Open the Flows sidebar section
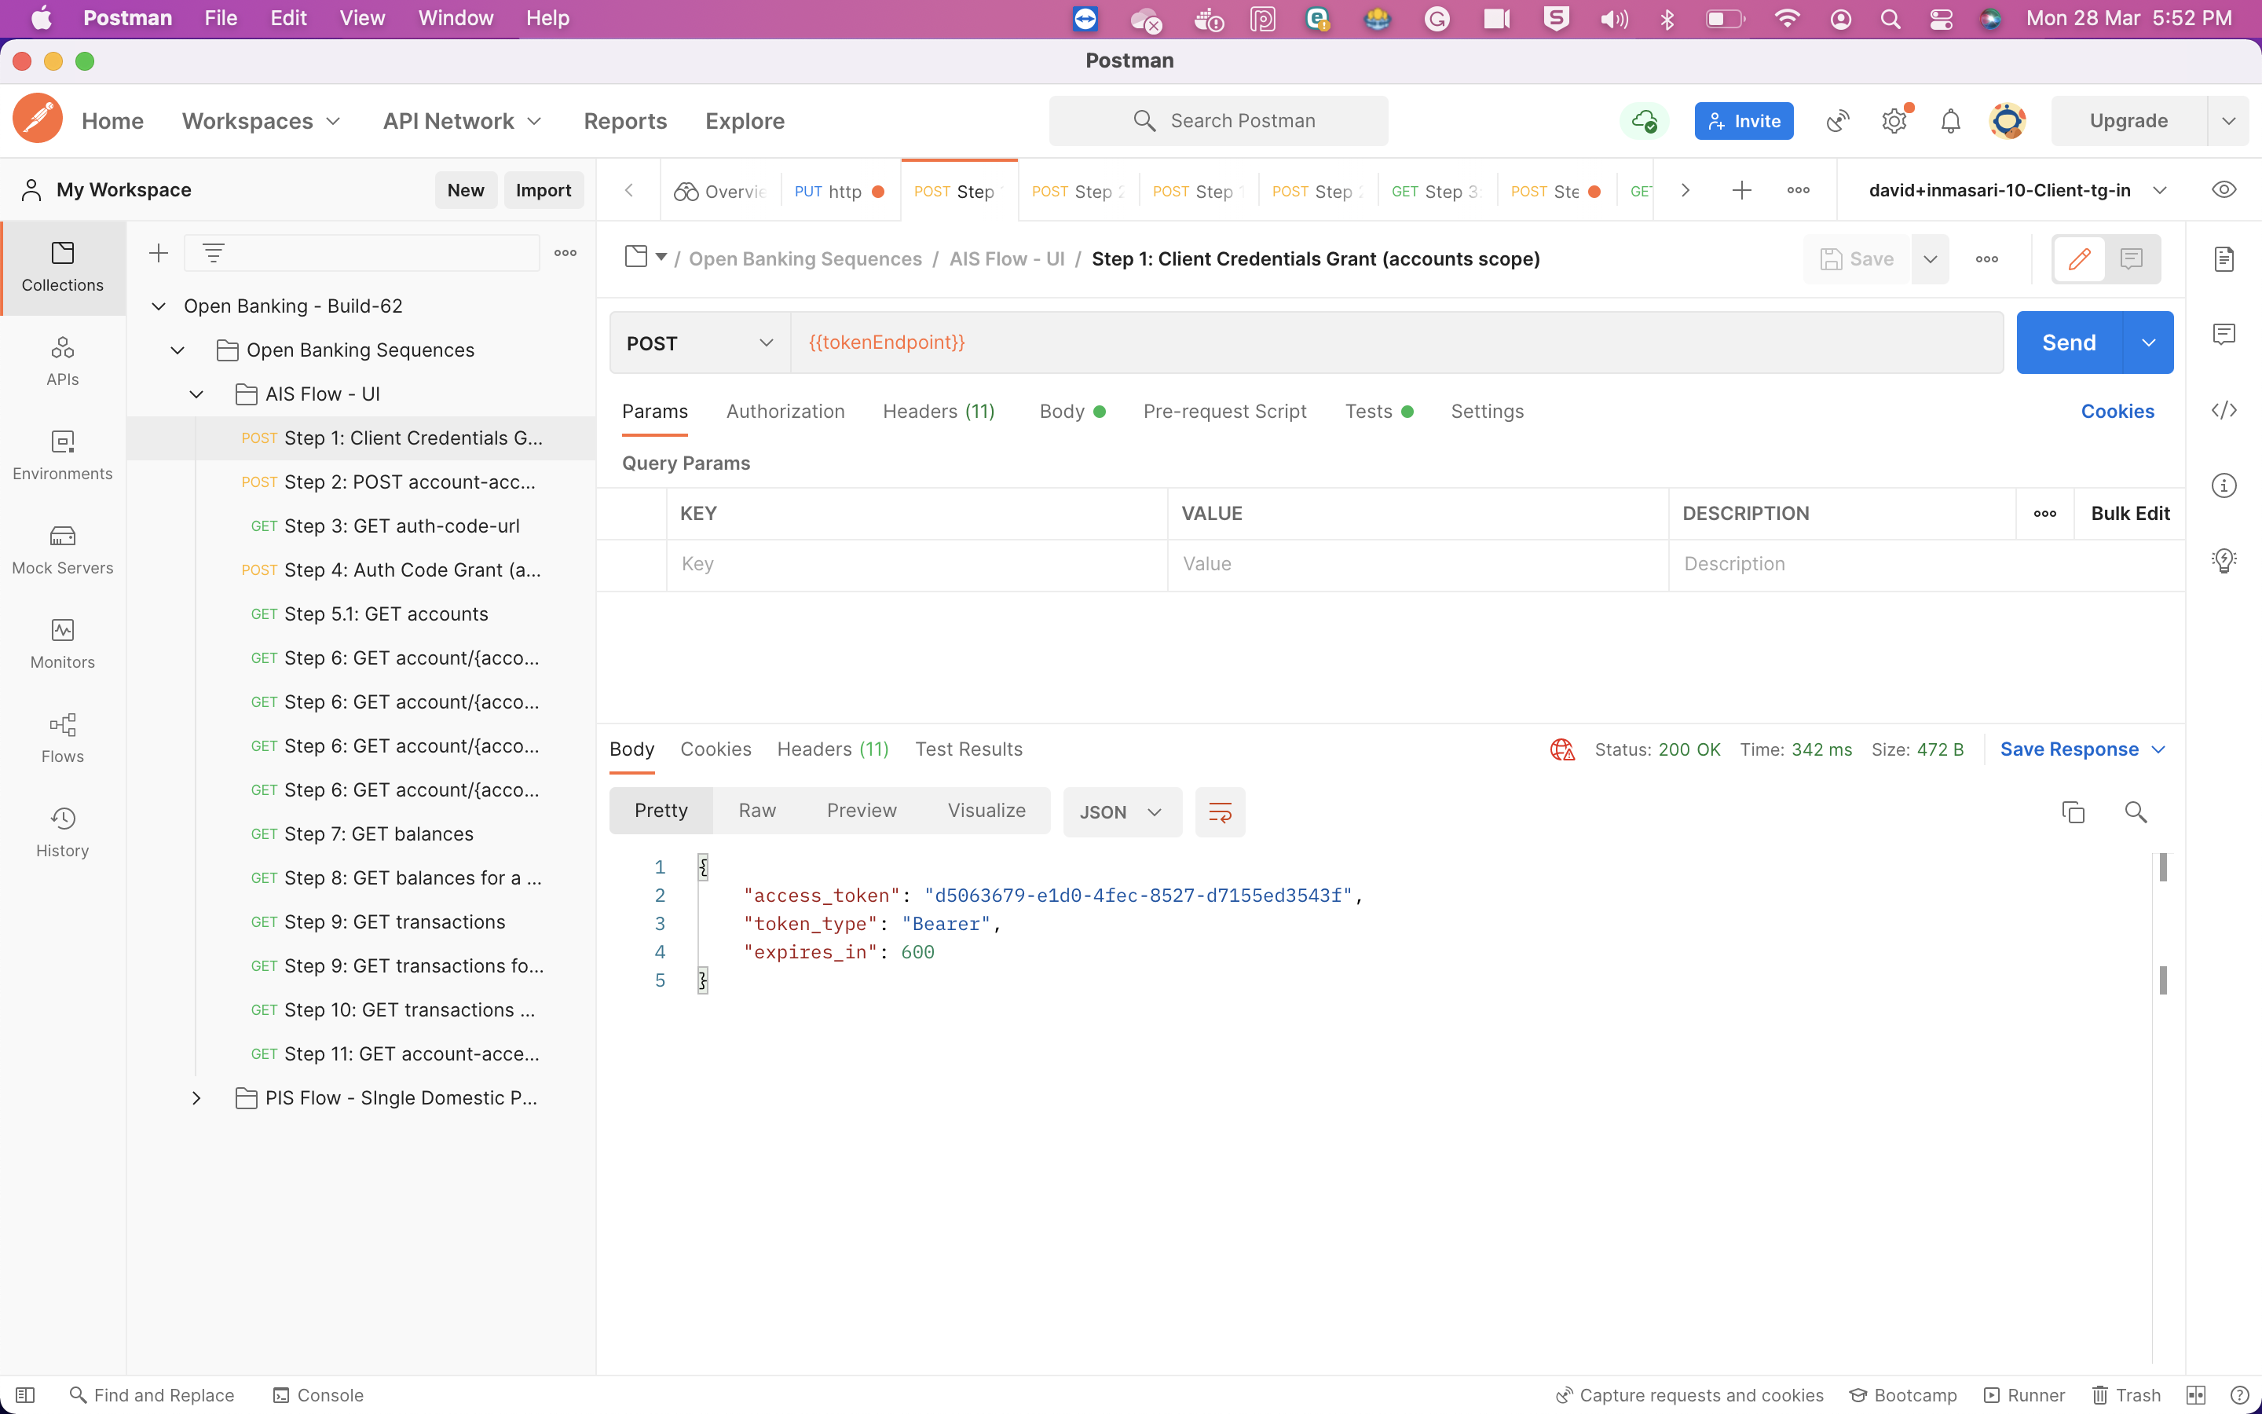Image resolution: width=2262 pixels, height=1414 pixels. click(63, 738)
